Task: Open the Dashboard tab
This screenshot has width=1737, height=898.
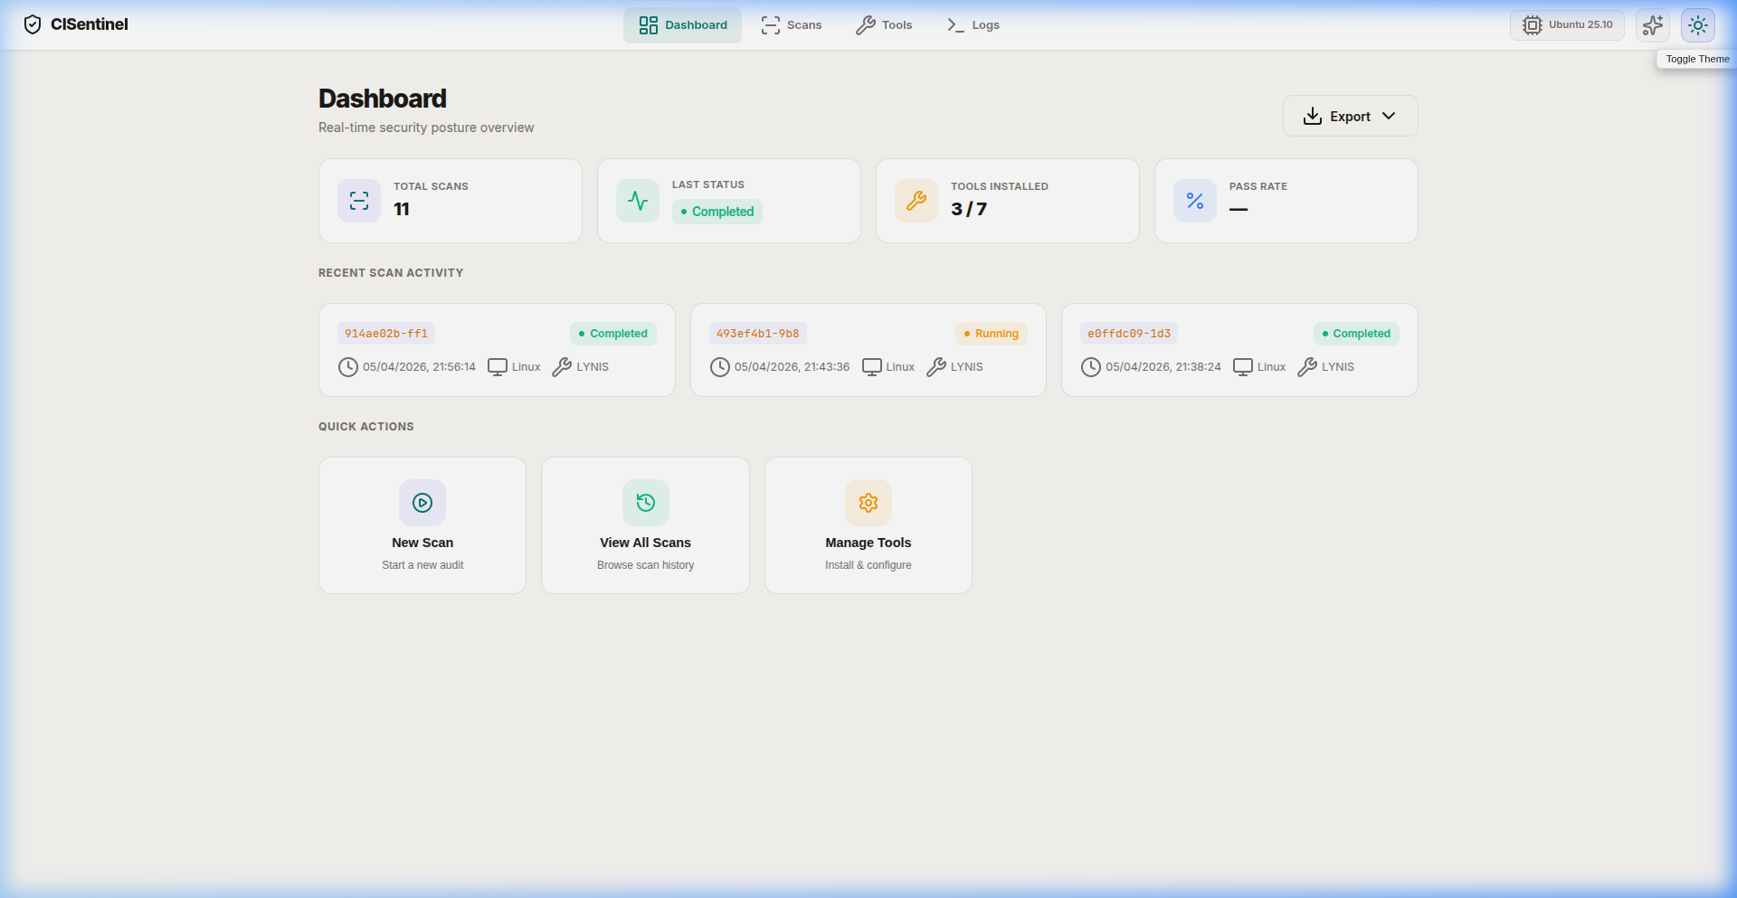Action: tap(682, 25)
